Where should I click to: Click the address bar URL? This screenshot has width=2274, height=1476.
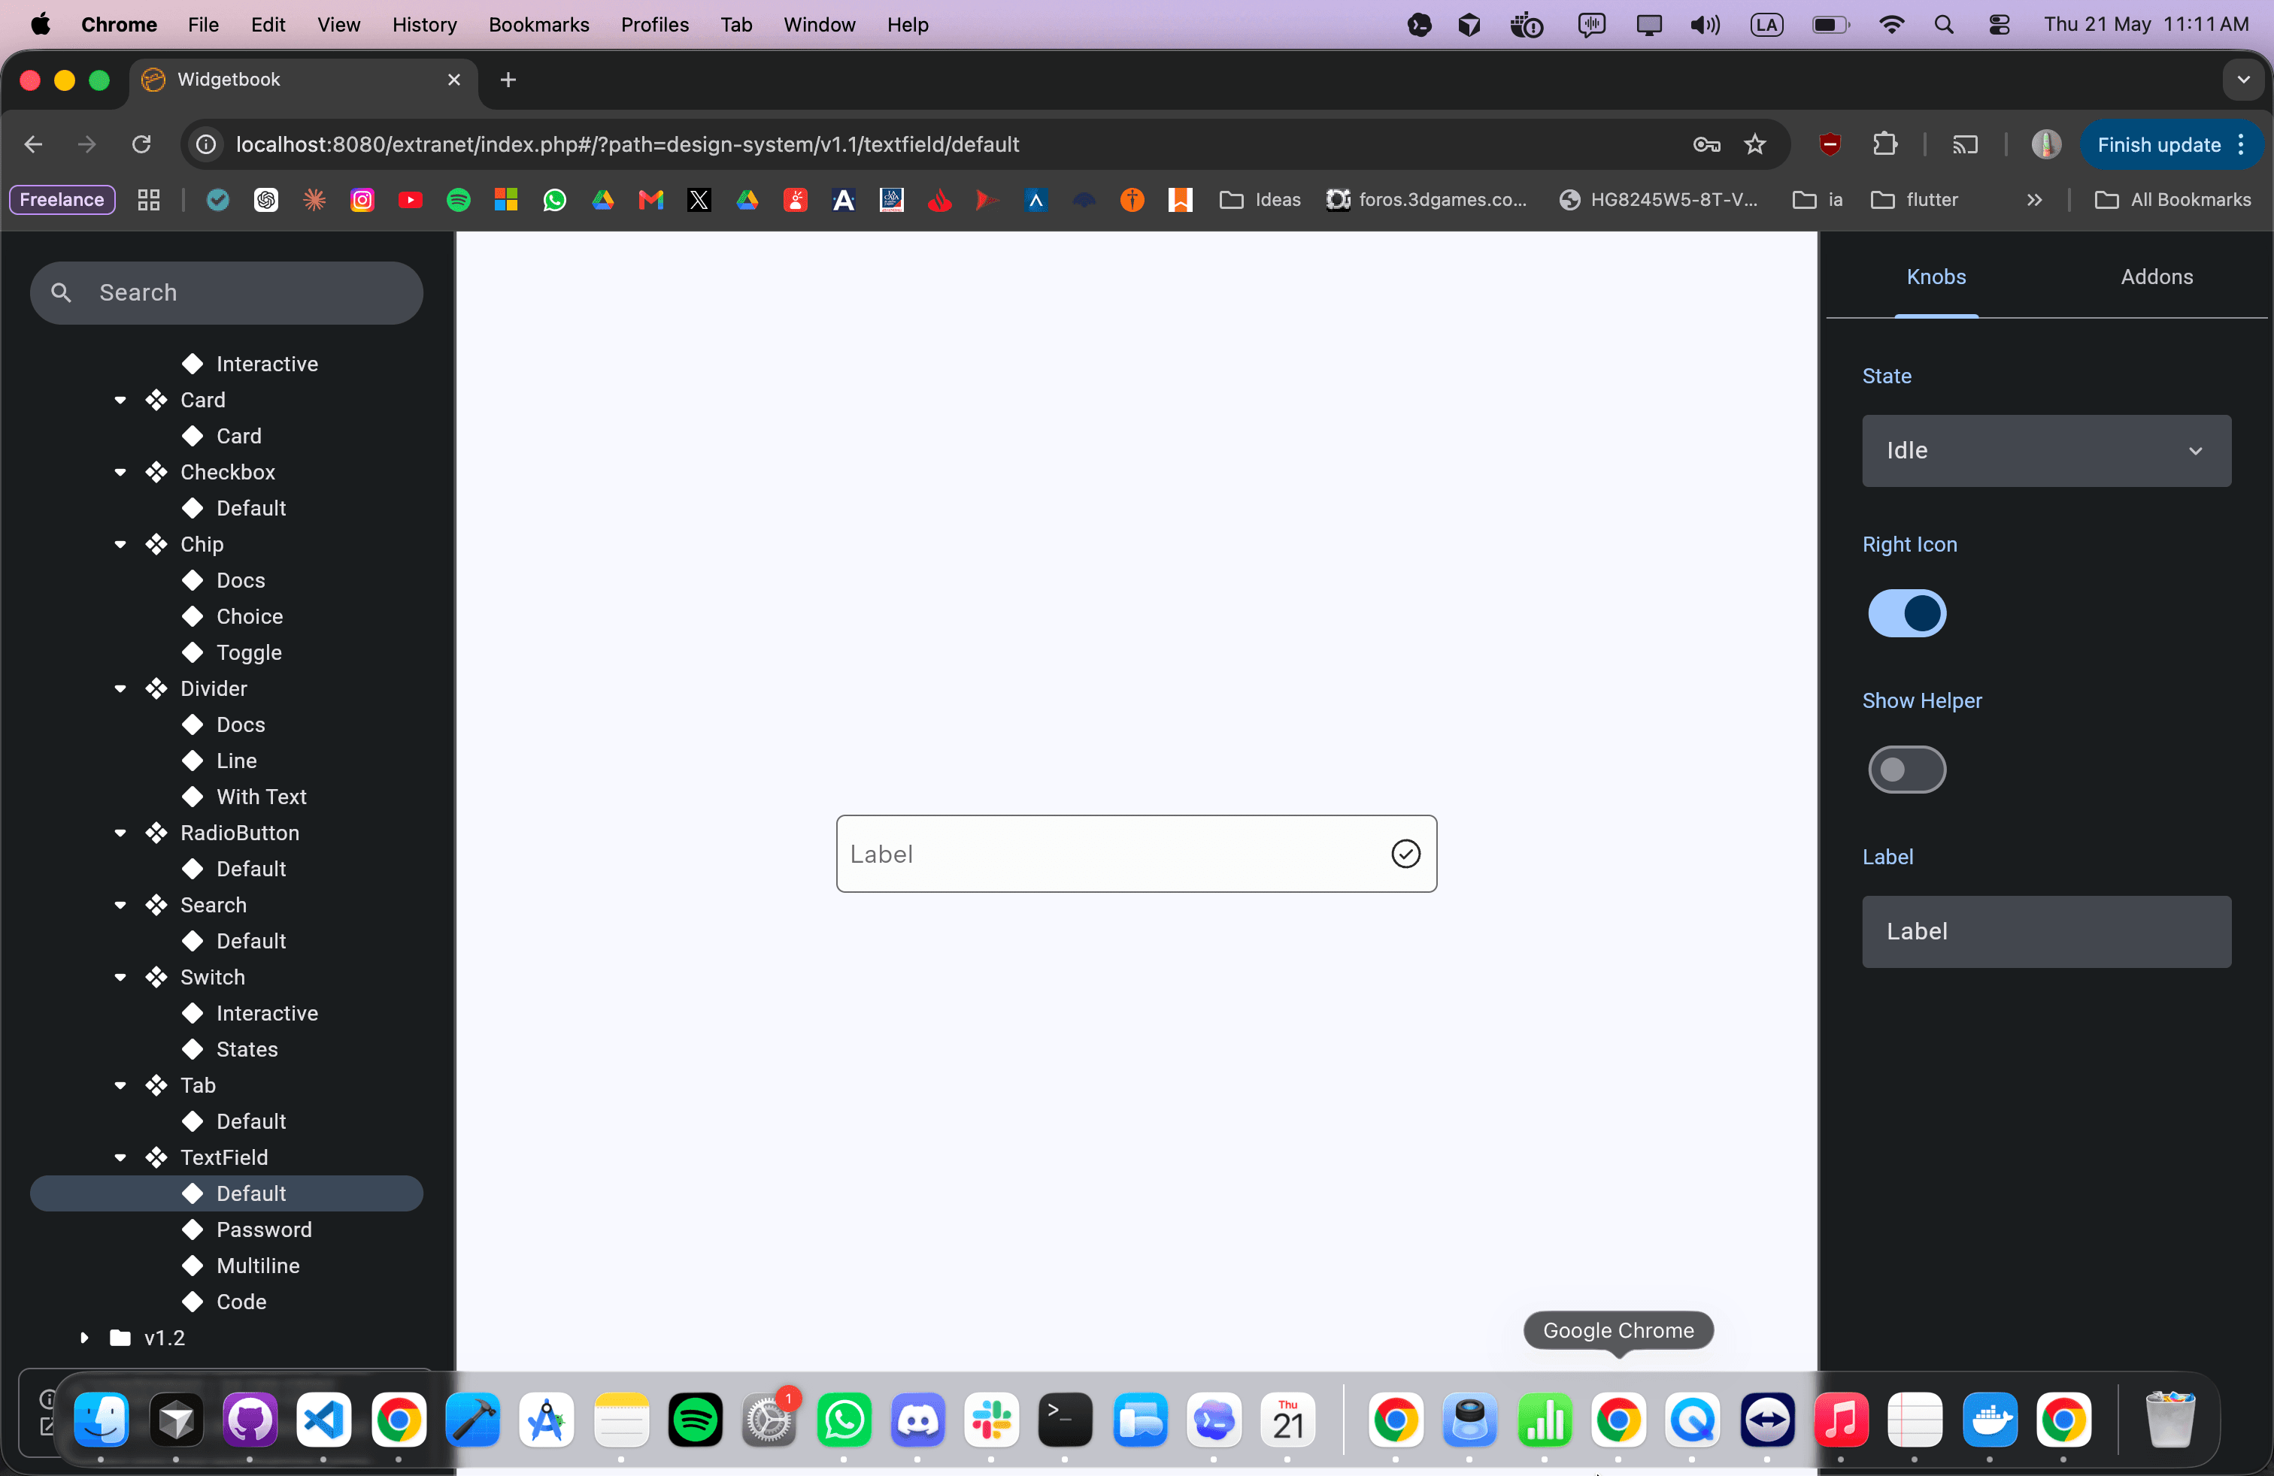[x=628, y=144]
